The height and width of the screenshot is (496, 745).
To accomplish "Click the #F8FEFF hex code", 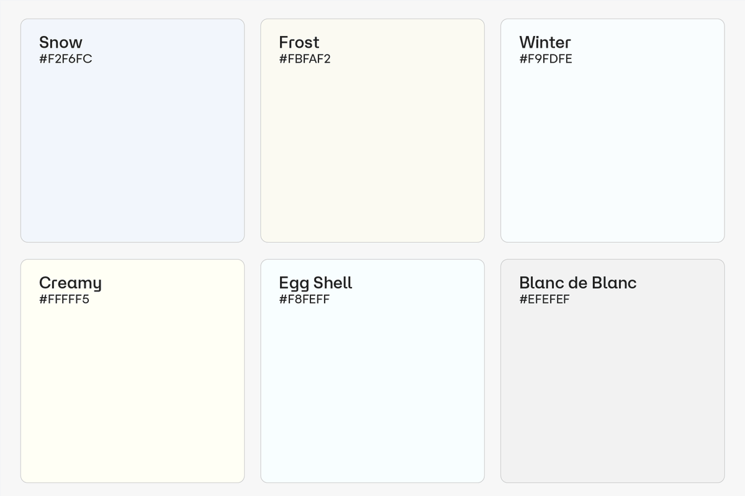I will coord(304,299).
